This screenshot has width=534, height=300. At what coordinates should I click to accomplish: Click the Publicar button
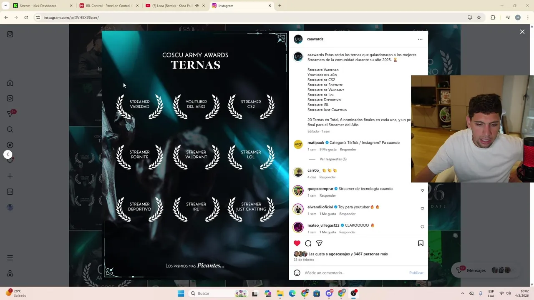(416, 273)
